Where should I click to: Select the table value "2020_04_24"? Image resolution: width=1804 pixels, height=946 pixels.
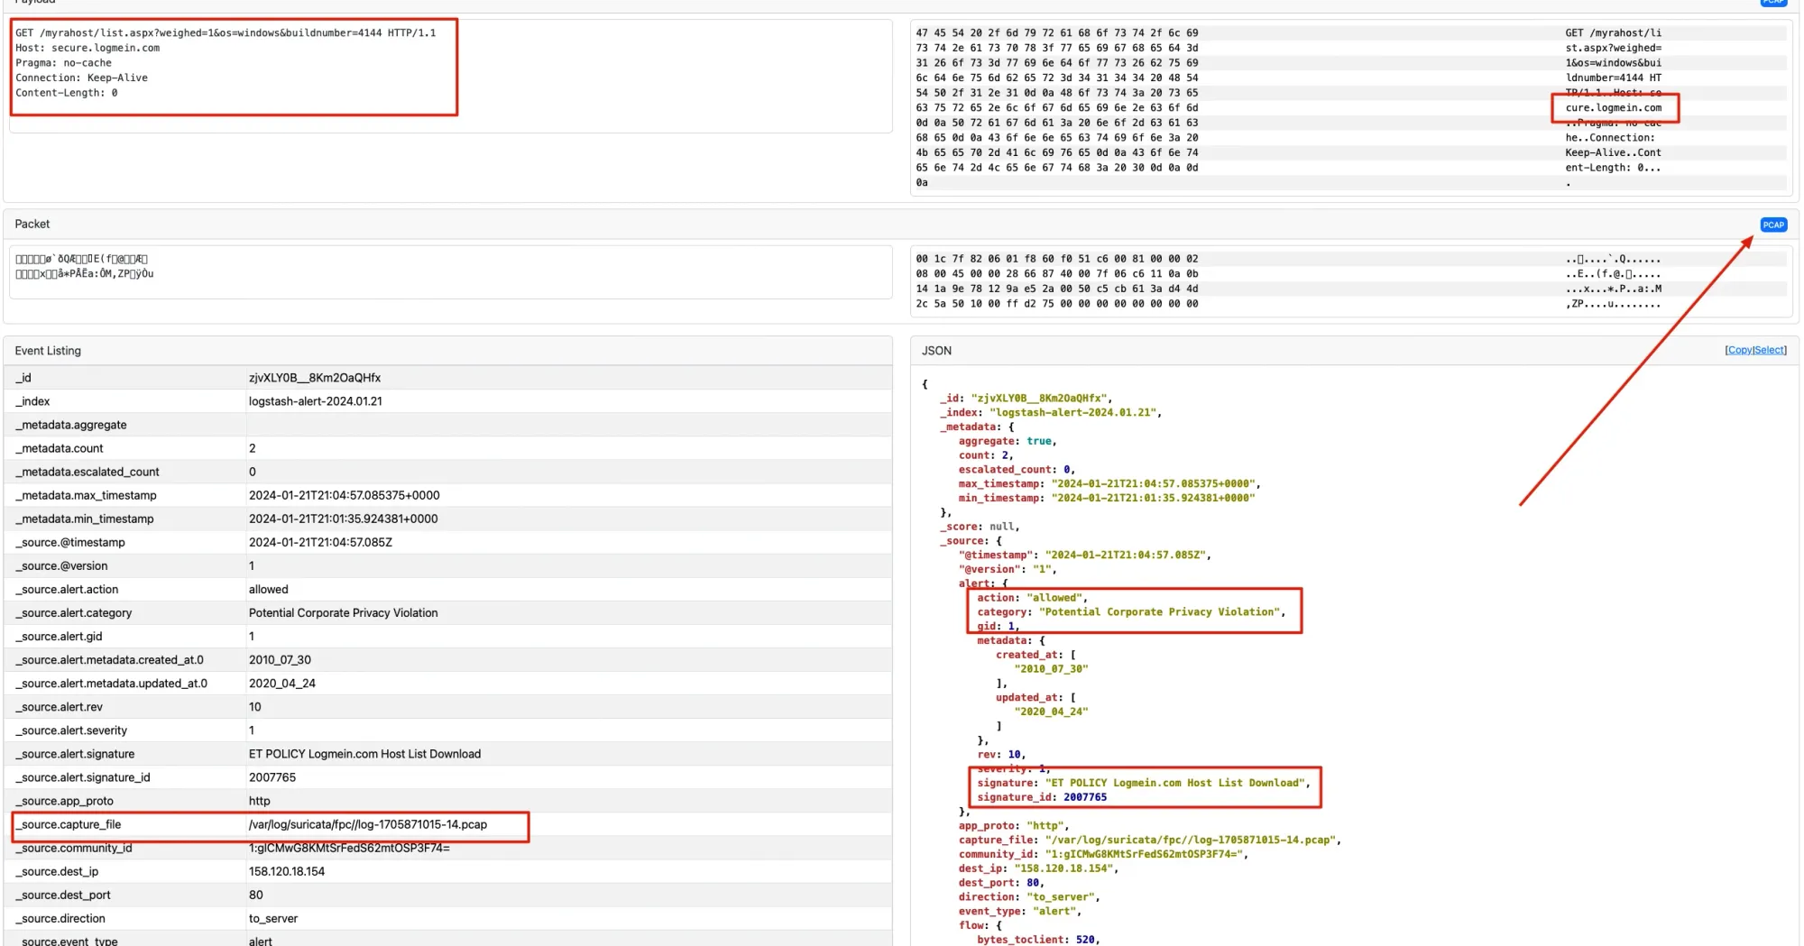pos(282,683)
